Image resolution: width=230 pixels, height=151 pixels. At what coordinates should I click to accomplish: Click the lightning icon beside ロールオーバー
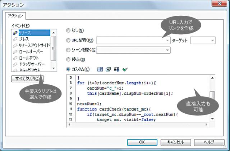15,52
